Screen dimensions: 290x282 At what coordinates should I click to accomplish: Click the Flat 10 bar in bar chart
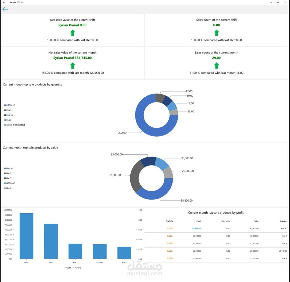[26, 236]
